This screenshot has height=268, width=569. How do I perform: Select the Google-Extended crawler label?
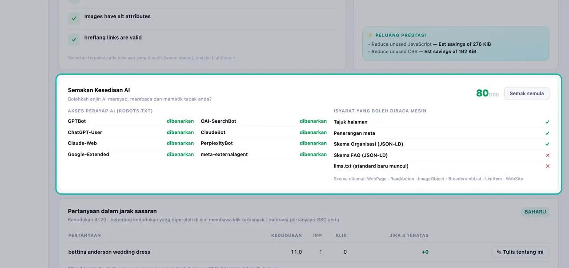(x=88, y=155)
